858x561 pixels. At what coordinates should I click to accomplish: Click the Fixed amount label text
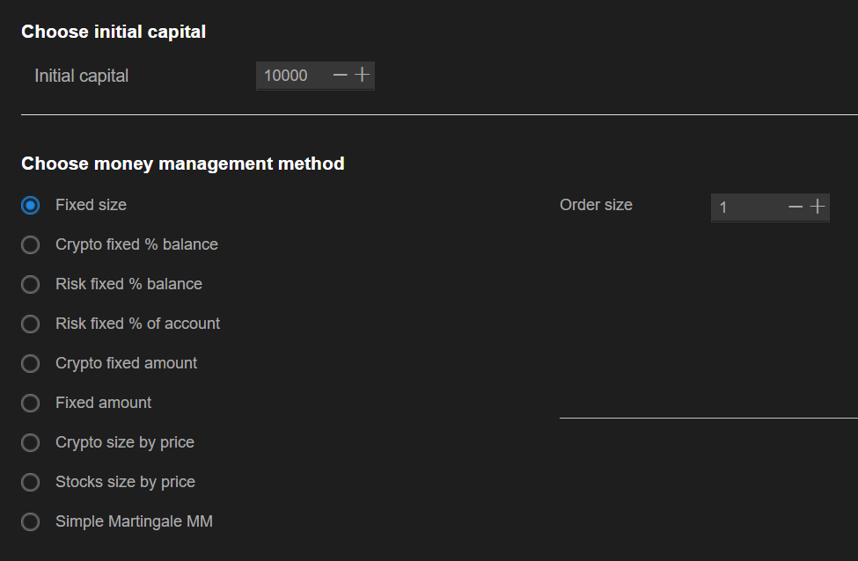click(x=103, y=403)
